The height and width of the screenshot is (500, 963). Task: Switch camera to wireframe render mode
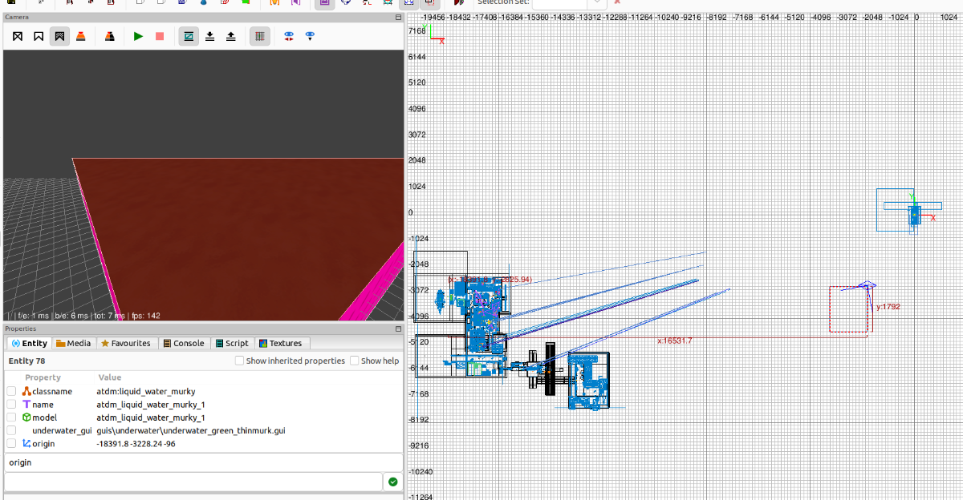click(18, 36)
